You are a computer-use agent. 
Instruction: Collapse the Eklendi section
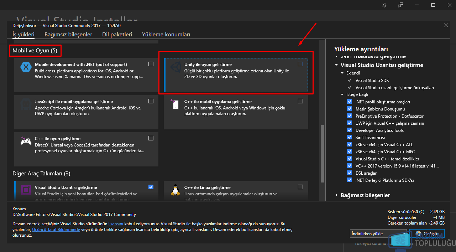coord(342,73)
